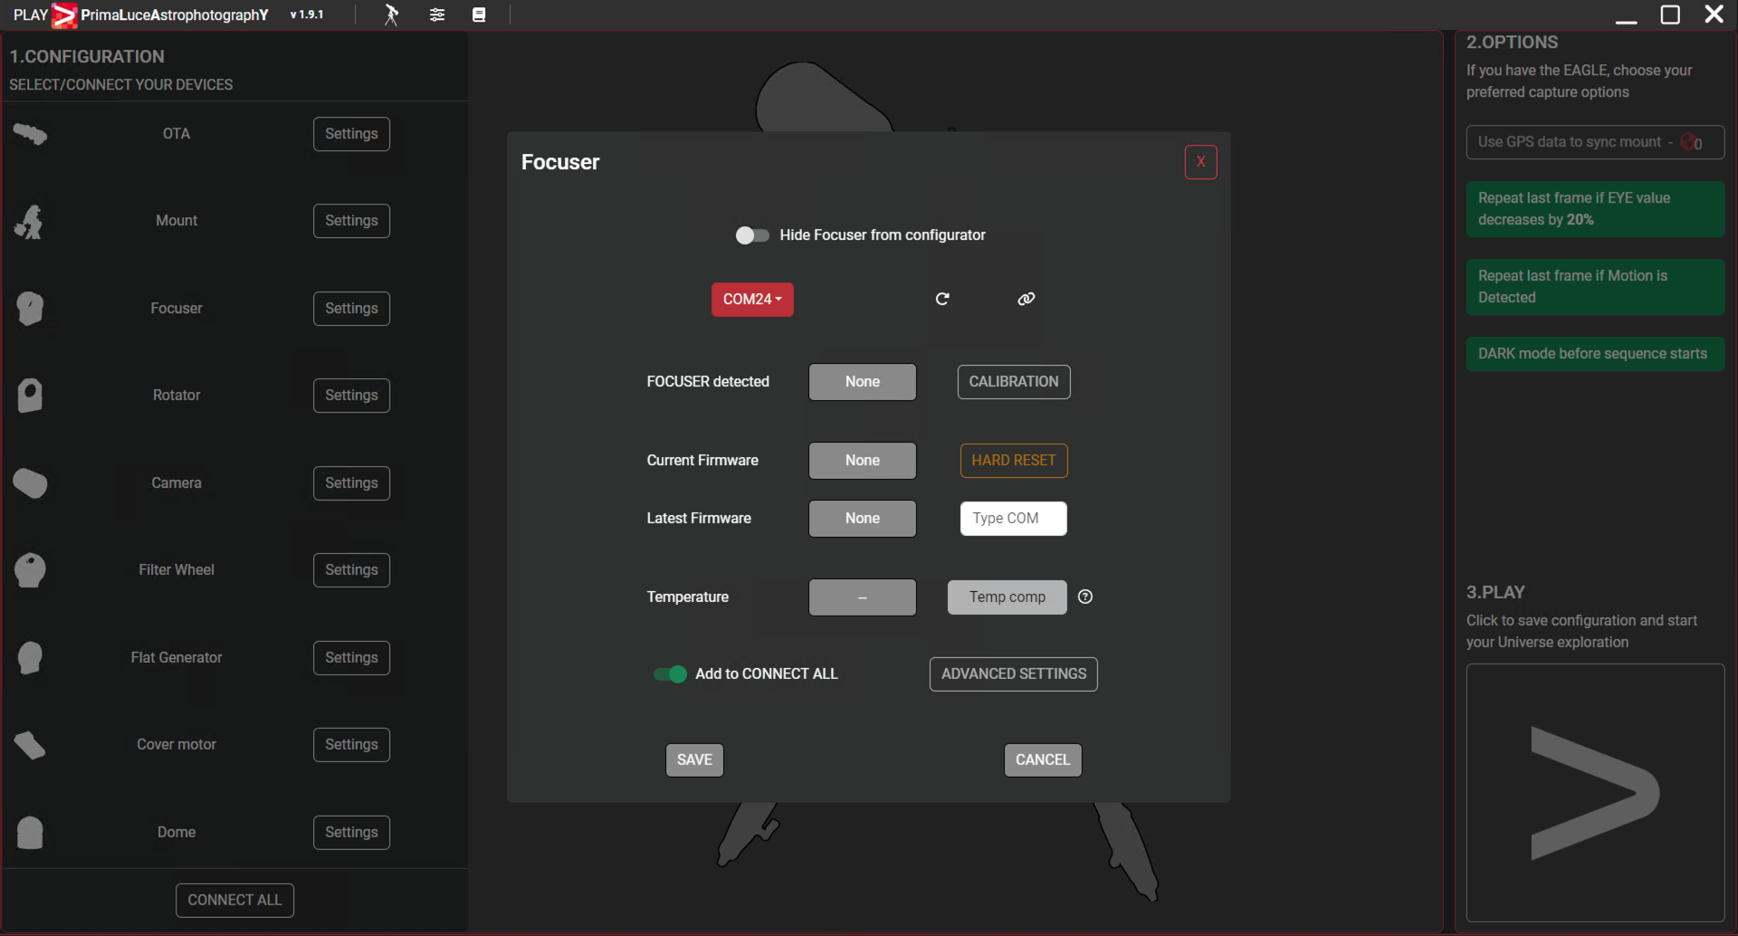The width and height of the screenshot is (1738, 936).
Task: Click the Latest Firmware None field
Action: click(863, 519)
